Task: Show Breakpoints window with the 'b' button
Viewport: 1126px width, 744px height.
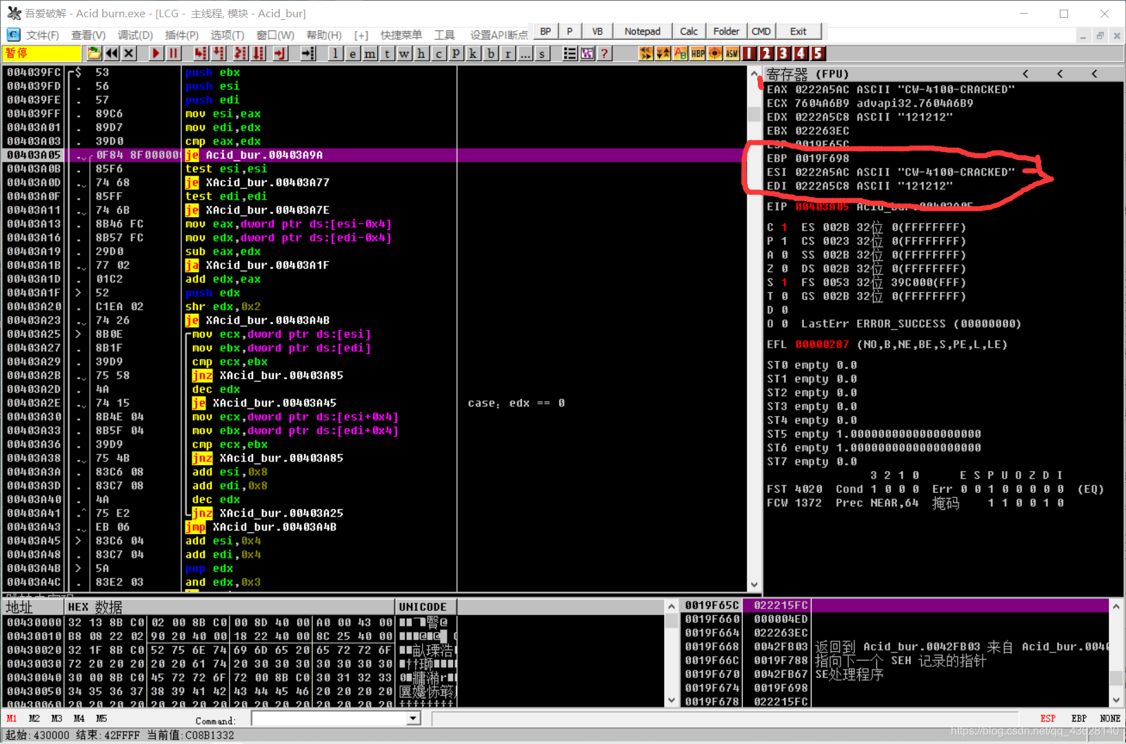Action: (x=490, y=53)
